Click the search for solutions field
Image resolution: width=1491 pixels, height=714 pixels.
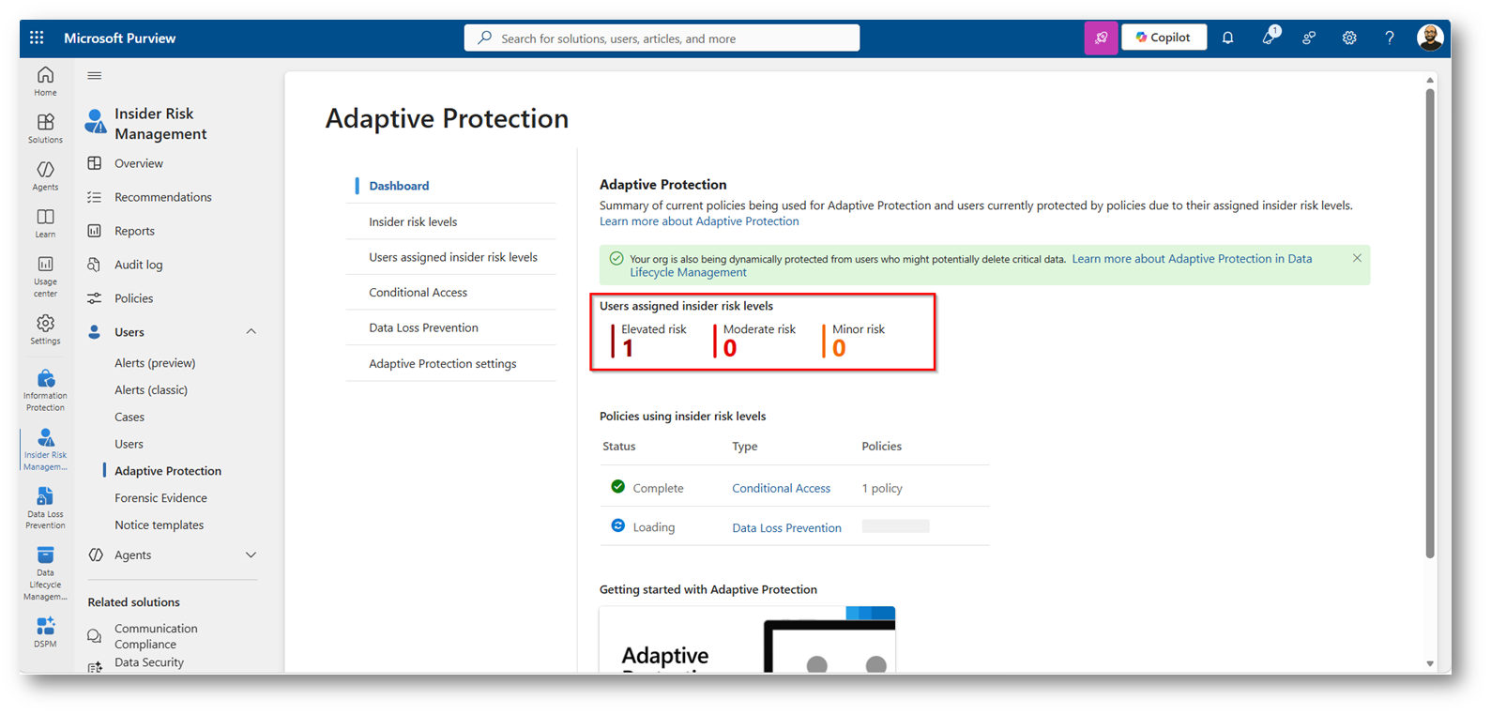[662, 38]
